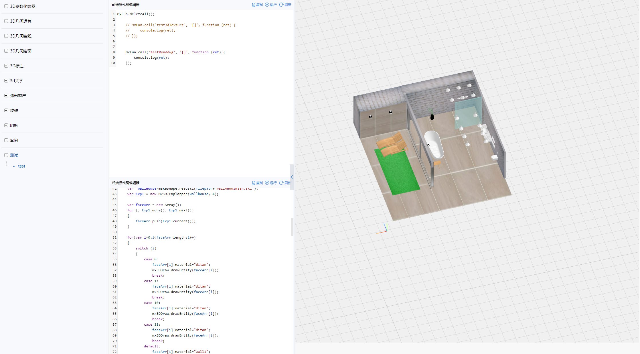The image size is (640, 354).
Task: Expand the 3D几何绘线 tree node
Action: point(6,36)
